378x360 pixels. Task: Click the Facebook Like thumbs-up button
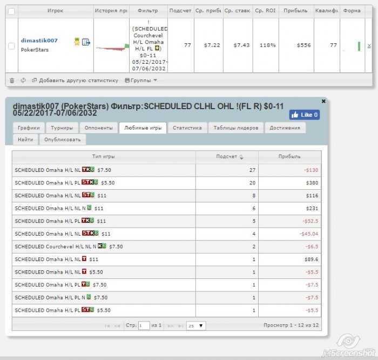[x=305, y=115]
